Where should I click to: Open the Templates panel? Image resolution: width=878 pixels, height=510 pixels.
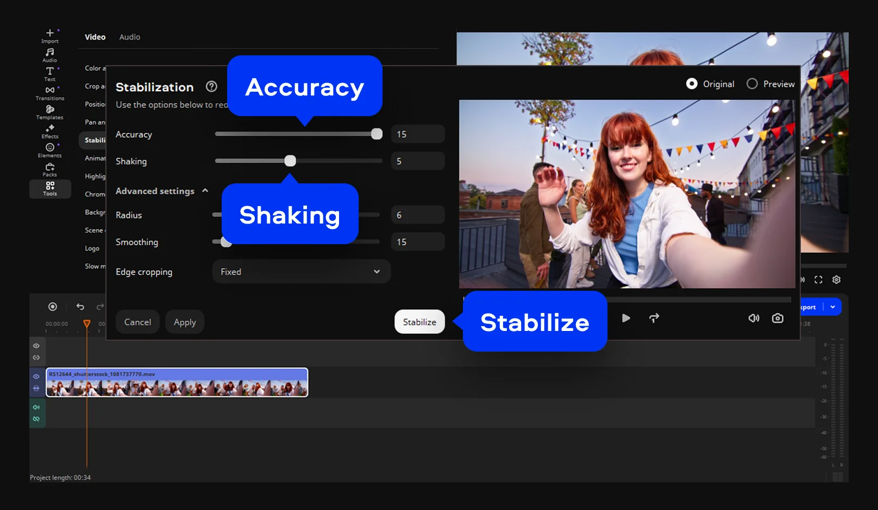[49, 112]
